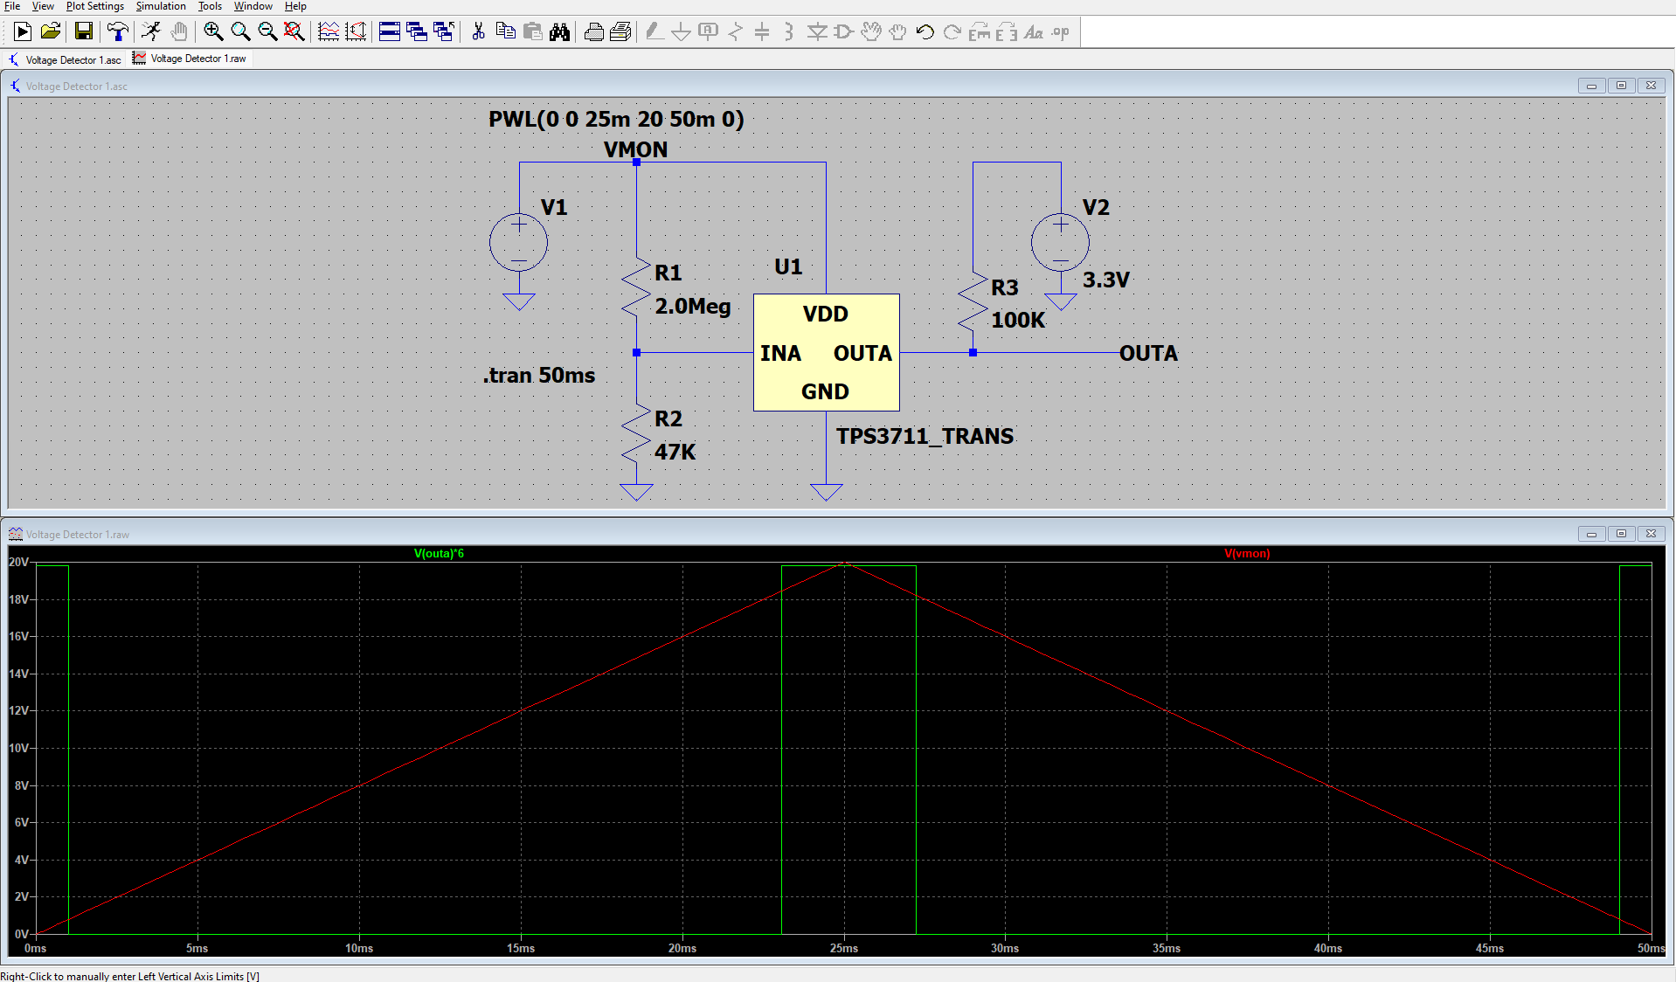Open the File menu
The image size is (1676, 982).
12,6
